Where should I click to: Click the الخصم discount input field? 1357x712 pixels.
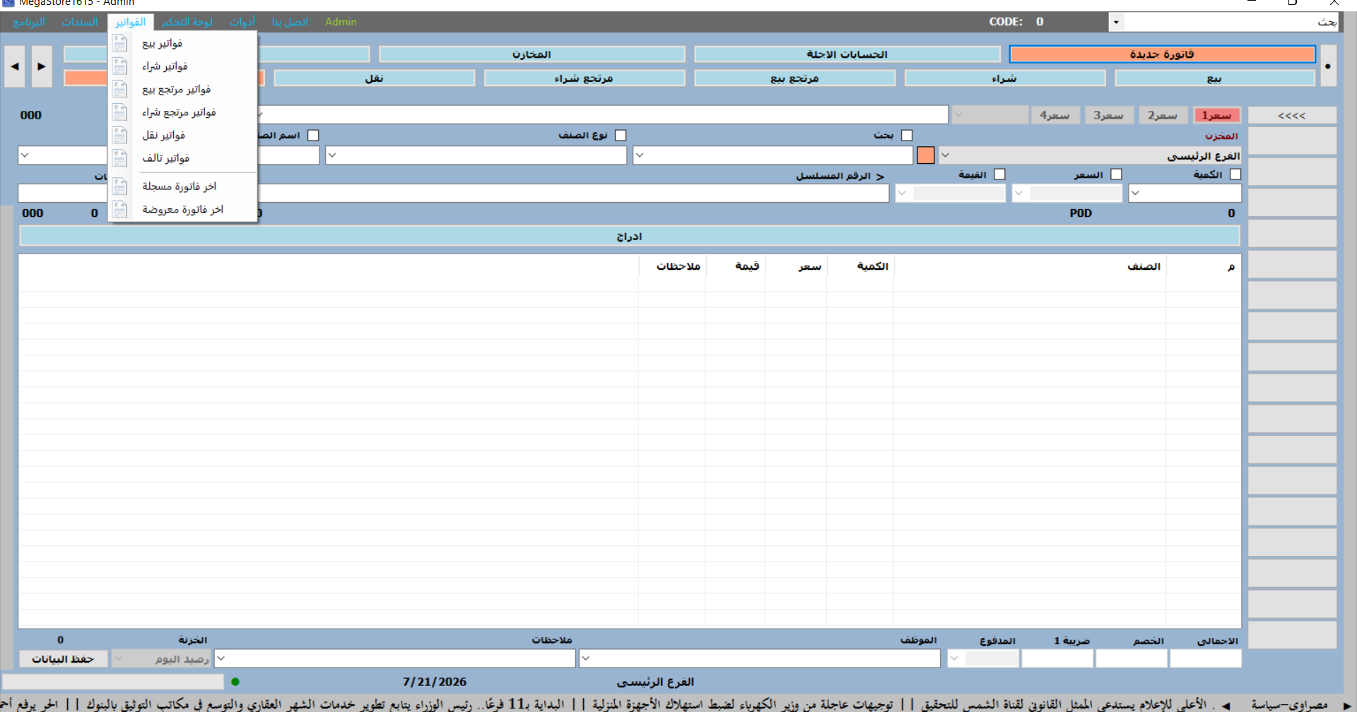pyautogui.click(x=1132, y=658)
